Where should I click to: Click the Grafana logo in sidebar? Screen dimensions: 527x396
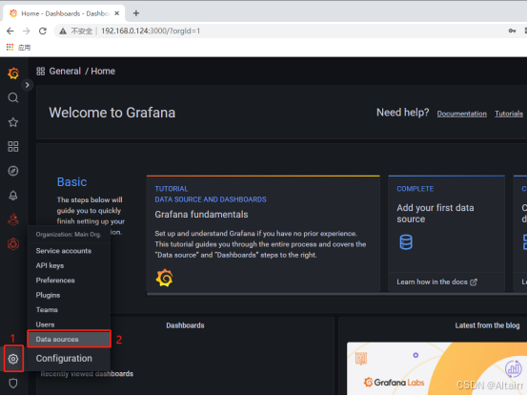[13, 73]
